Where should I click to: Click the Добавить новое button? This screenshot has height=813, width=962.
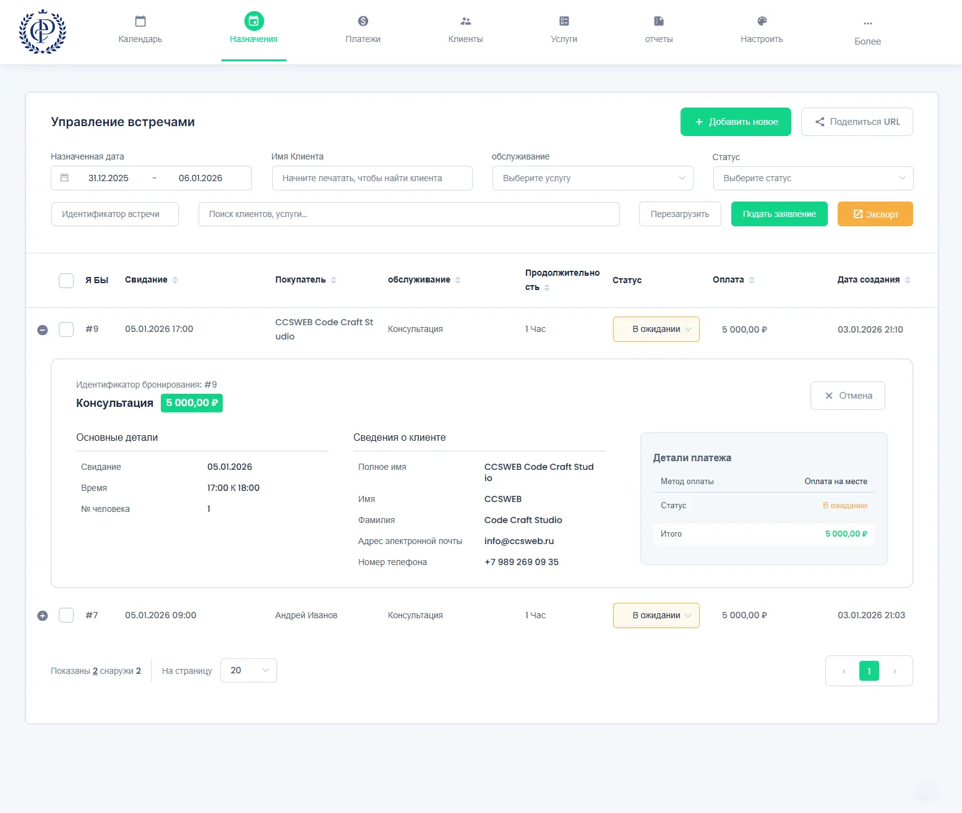pos(736,122)
